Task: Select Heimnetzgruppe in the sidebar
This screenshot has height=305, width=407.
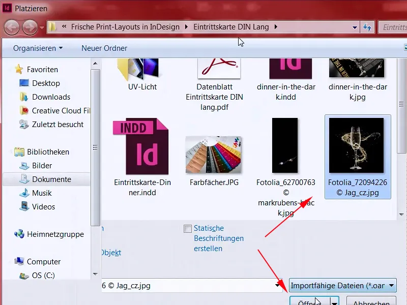Action: pos(55,234)
